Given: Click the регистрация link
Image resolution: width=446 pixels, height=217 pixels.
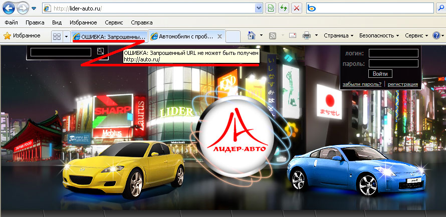Looking at the screenshot, I should point(403,84).
